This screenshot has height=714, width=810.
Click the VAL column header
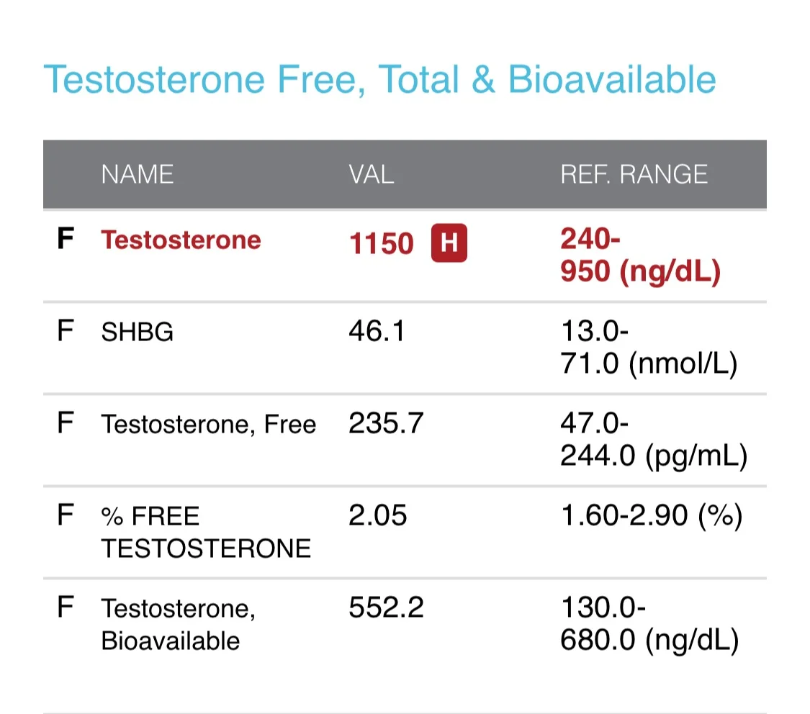coord(372,174)
